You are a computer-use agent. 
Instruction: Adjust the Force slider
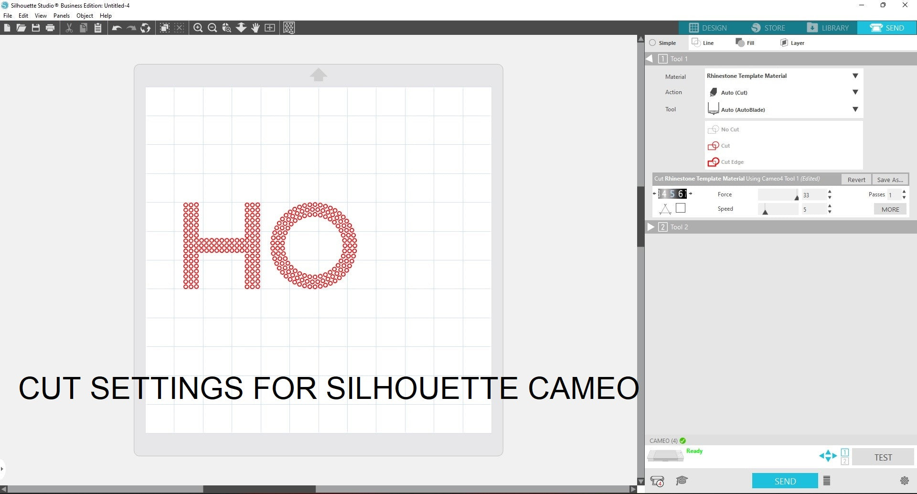[796, 196]
